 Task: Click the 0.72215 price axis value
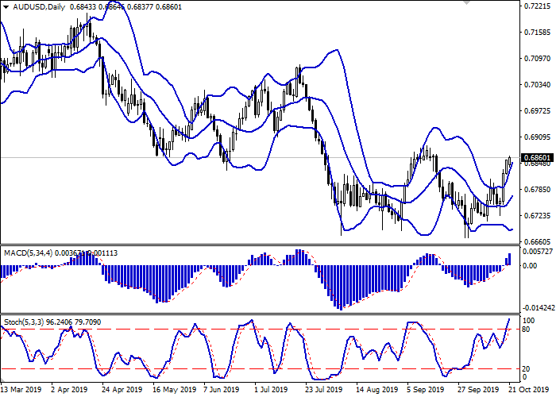tap(534, 6)
